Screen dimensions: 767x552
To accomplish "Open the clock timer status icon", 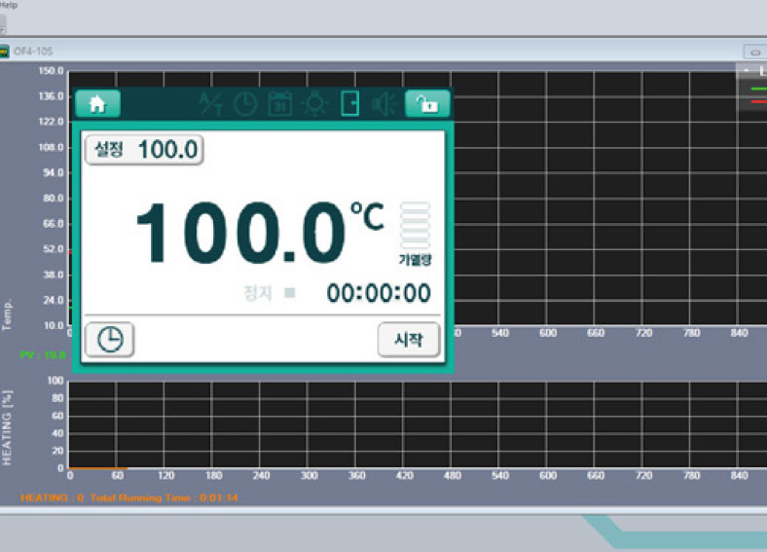I will [x=244, y=103].
